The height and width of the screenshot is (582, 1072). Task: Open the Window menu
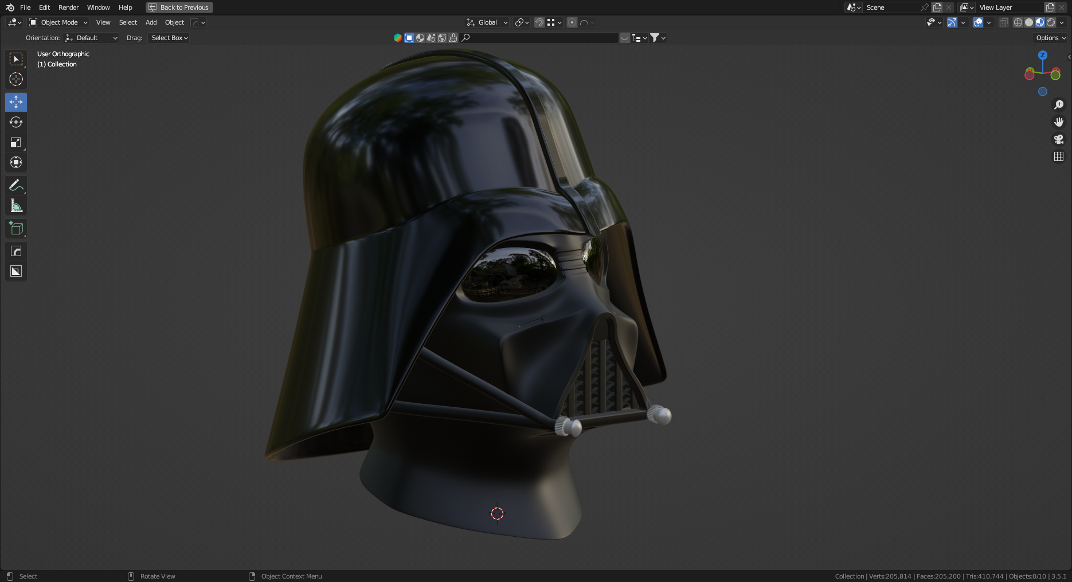point(98,7)
